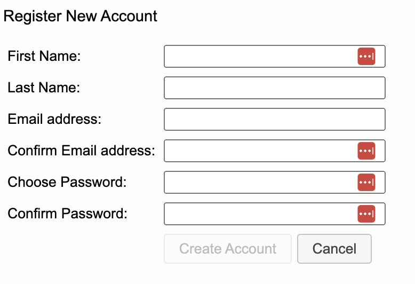Click the "First Name:" label

point(44,56)
